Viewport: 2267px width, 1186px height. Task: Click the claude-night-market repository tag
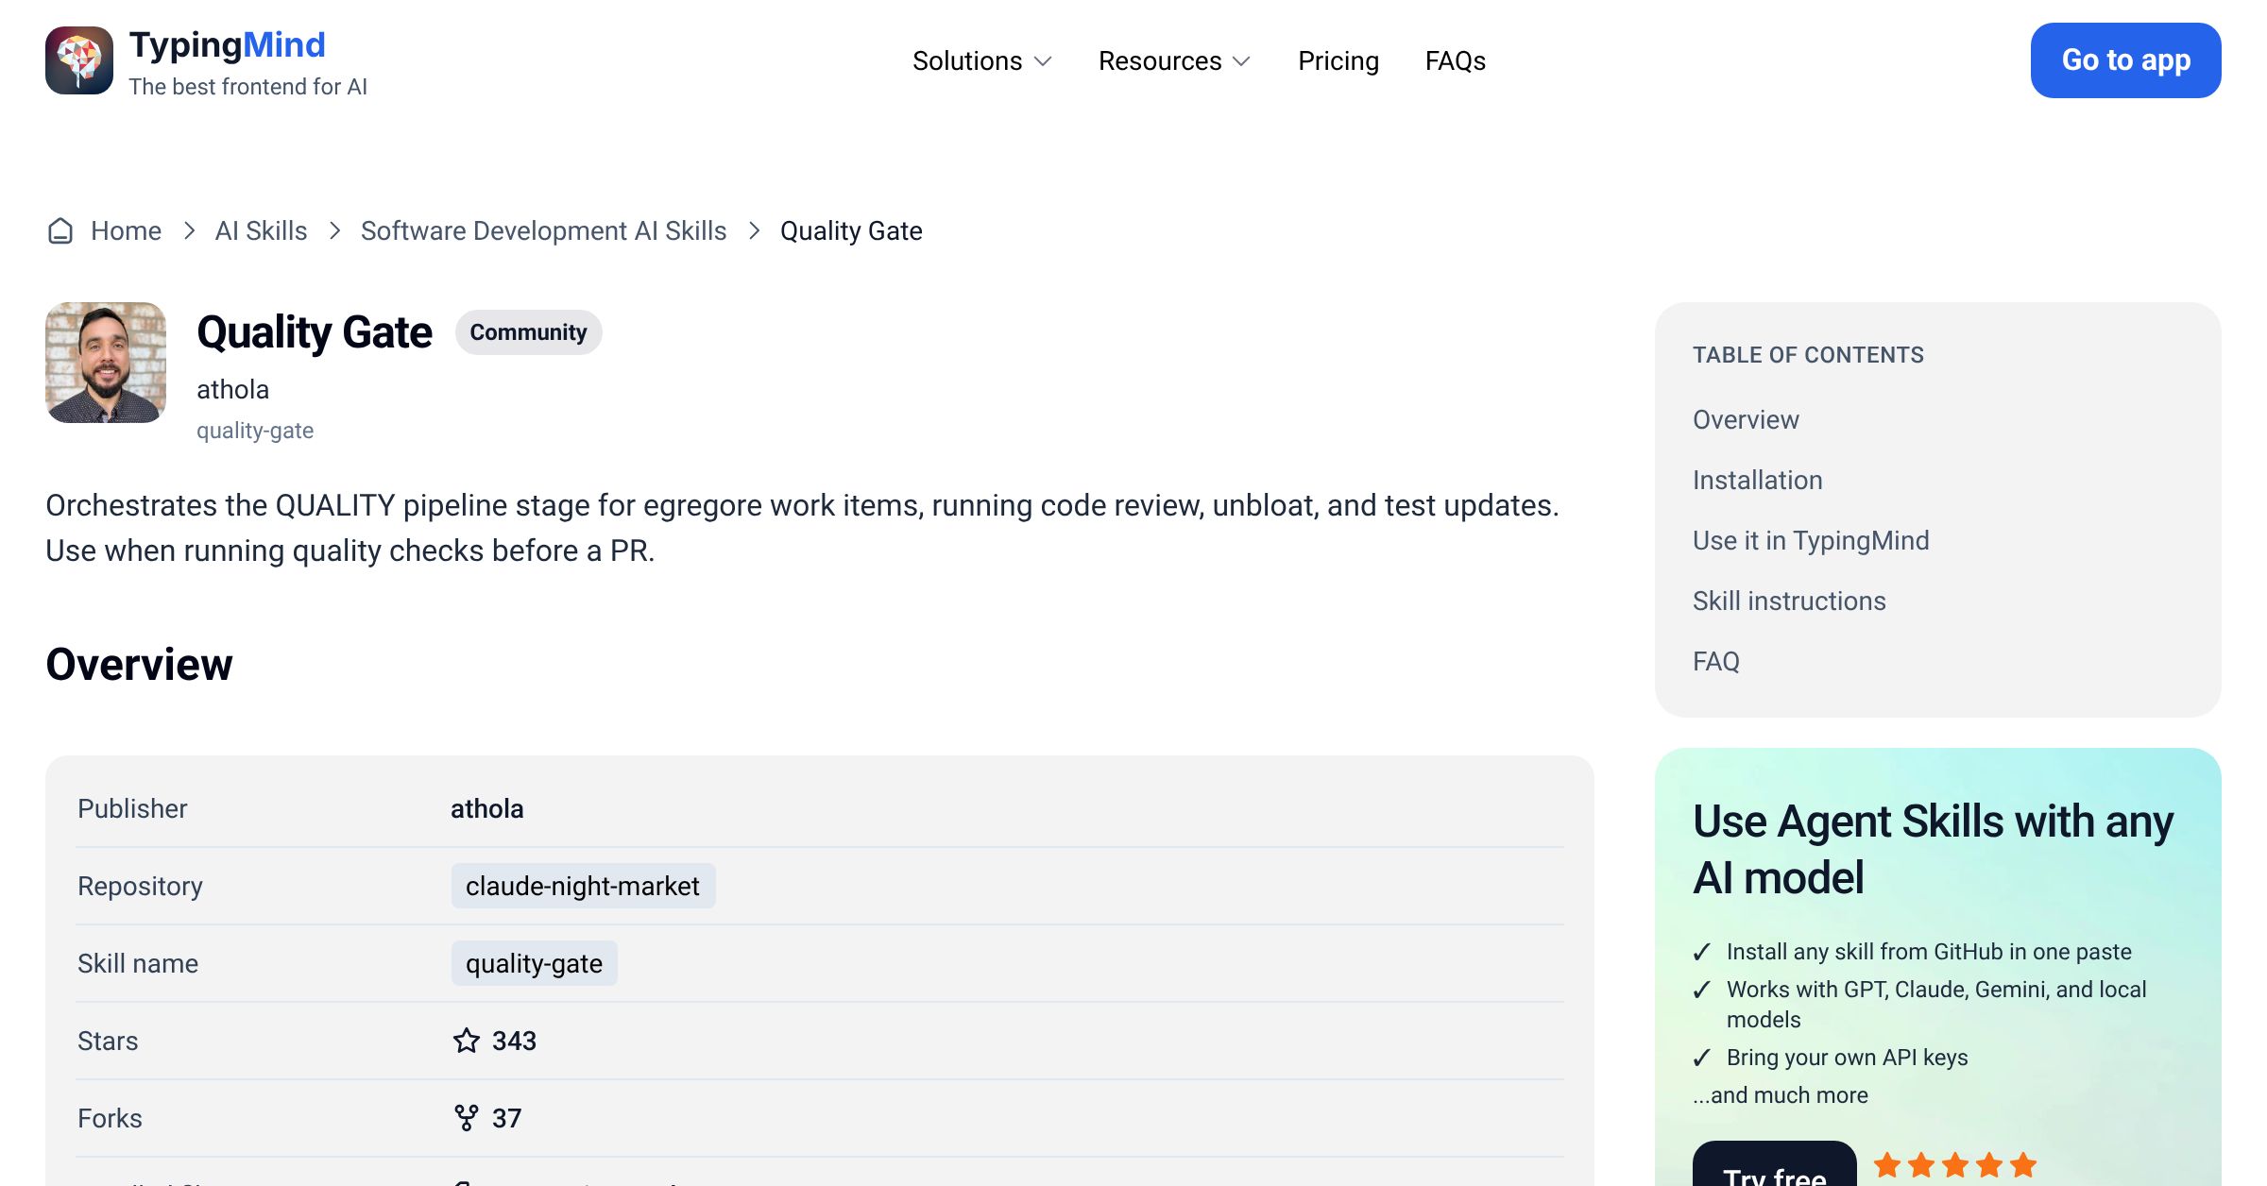(583, 886)
